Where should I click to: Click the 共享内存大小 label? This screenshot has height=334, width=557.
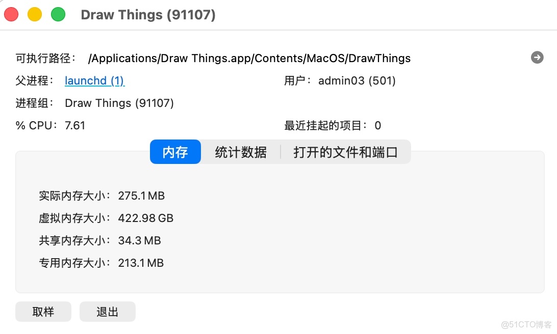coord(71,240)
